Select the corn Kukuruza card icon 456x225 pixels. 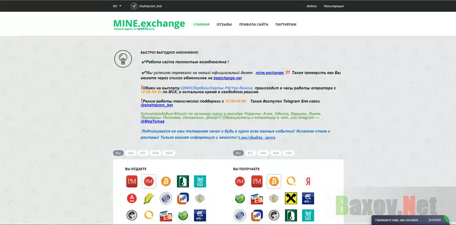tap(149, 199)
